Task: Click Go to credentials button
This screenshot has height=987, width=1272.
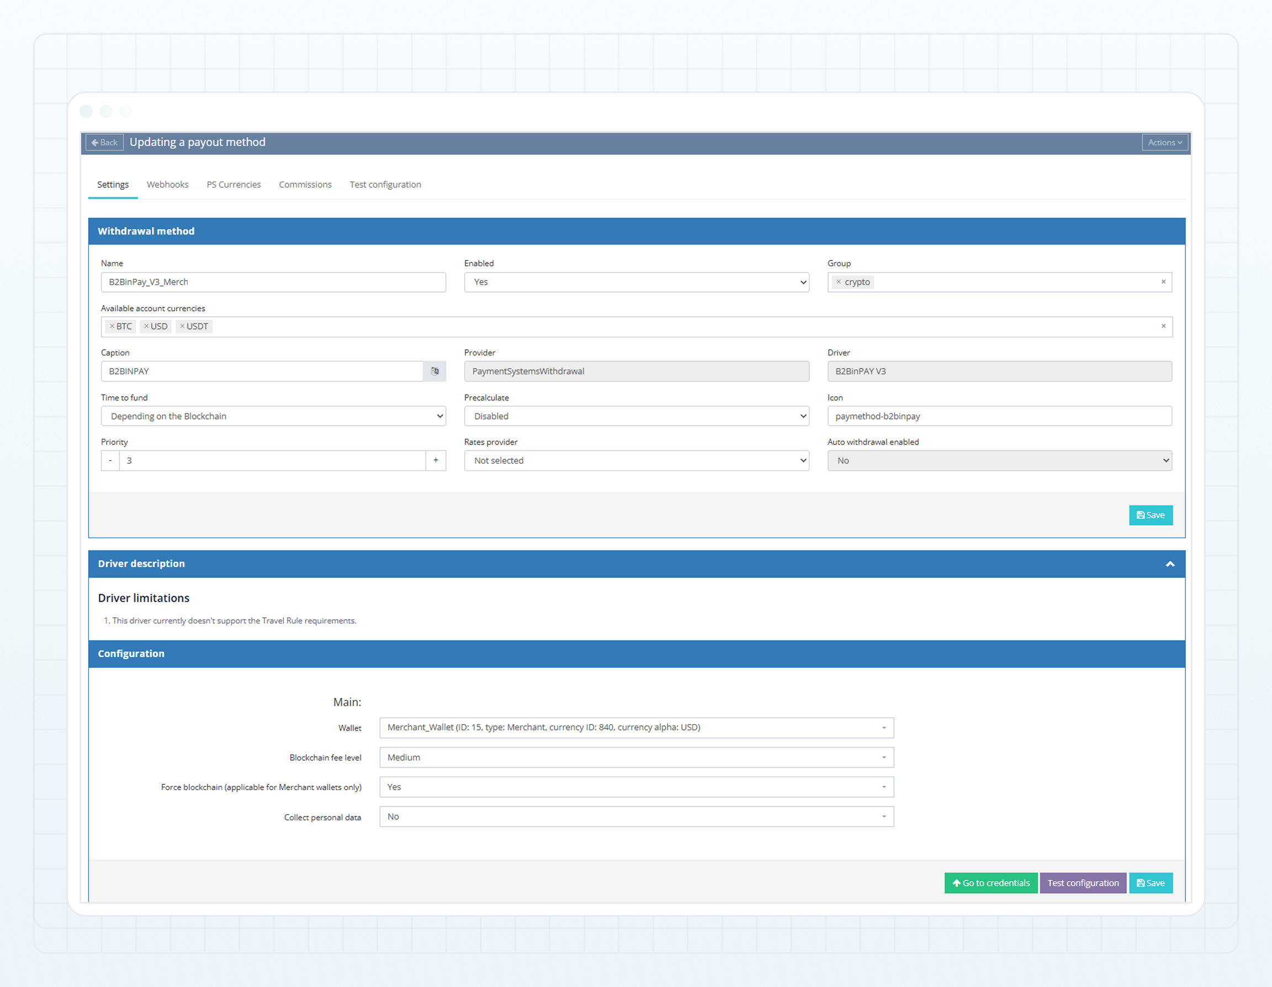Action: 990,883
